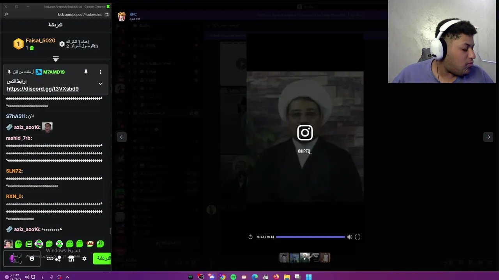Go to previous media with left arrow
Image resolution: width=499 pixels, height=280 pixels.
point(122,137)
